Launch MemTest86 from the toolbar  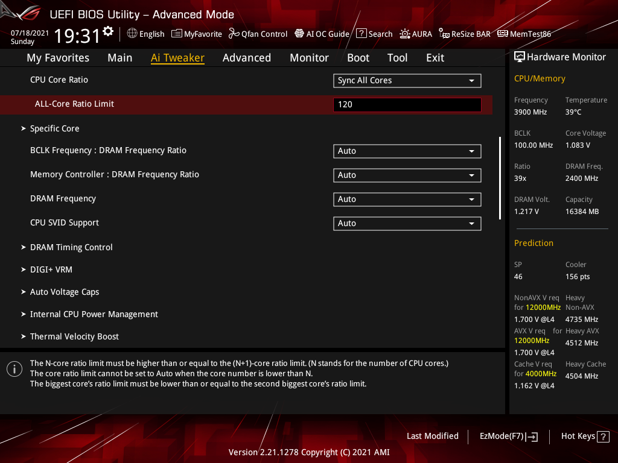pyautogui.click(x=524, y=34)
